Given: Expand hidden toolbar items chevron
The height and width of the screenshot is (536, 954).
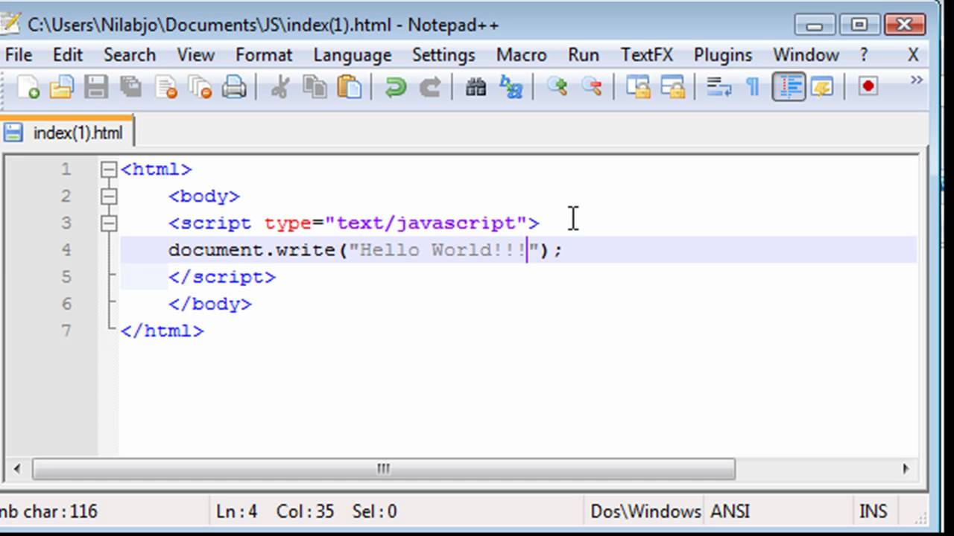Looking at the screenshot, I should coord(917,80).
